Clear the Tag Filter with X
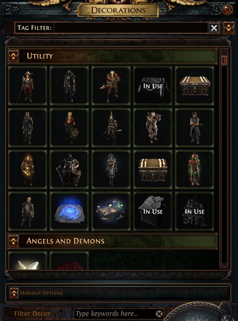 tap(214, 28)
